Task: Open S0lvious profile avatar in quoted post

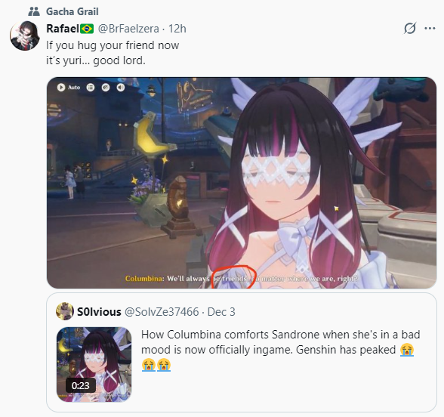Action: (65, 311)
